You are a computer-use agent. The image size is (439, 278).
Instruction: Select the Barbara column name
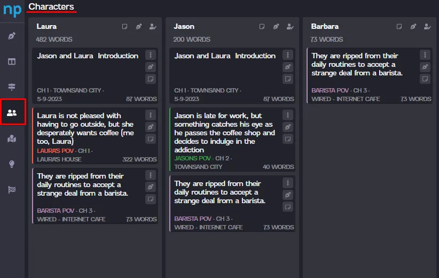pos(325,26)
